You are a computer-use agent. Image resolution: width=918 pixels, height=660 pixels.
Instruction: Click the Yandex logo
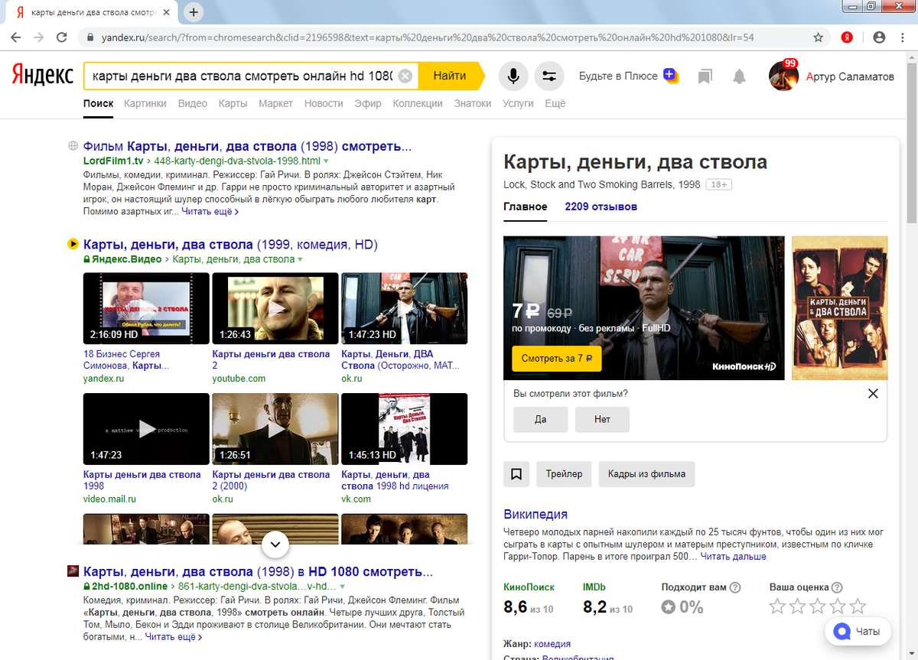[41, 76]
